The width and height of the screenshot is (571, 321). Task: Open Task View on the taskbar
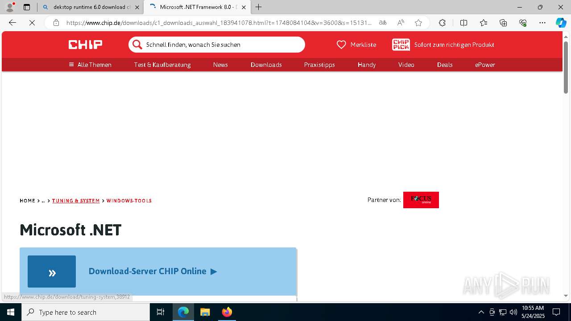point(161,312)
